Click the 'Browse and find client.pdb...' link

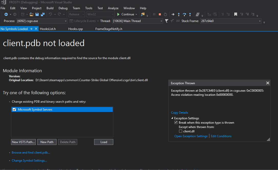pyautogui.click(x=31, y=153)
